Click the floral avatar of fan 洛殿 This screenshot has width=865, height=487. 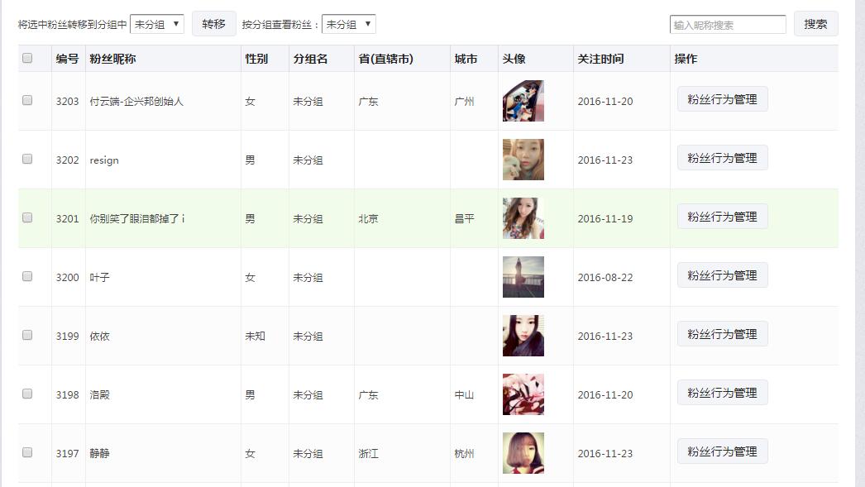523,394
